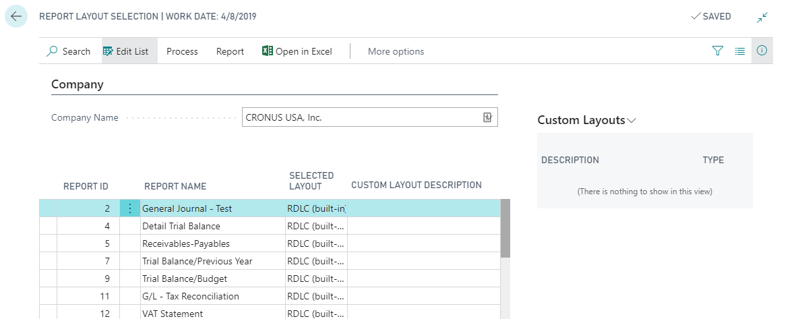The width and height of the screenshot is (800, 319).
Task: Open Selected Layout cell for Receivables-Payables
Action: pos(316,243)
